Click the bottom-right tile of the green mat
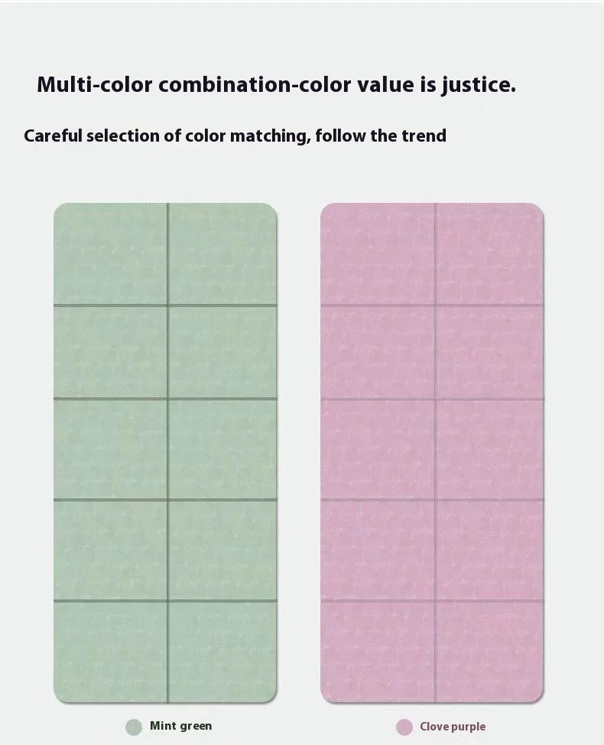 222,651
